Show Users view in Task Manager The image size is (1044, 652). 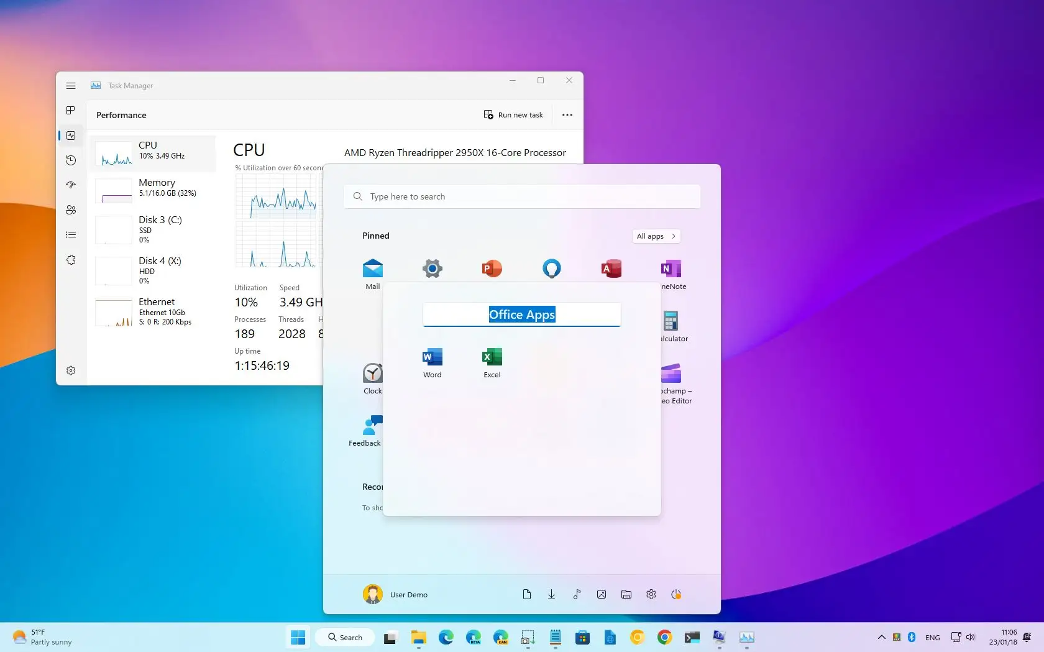coord(71,210)
